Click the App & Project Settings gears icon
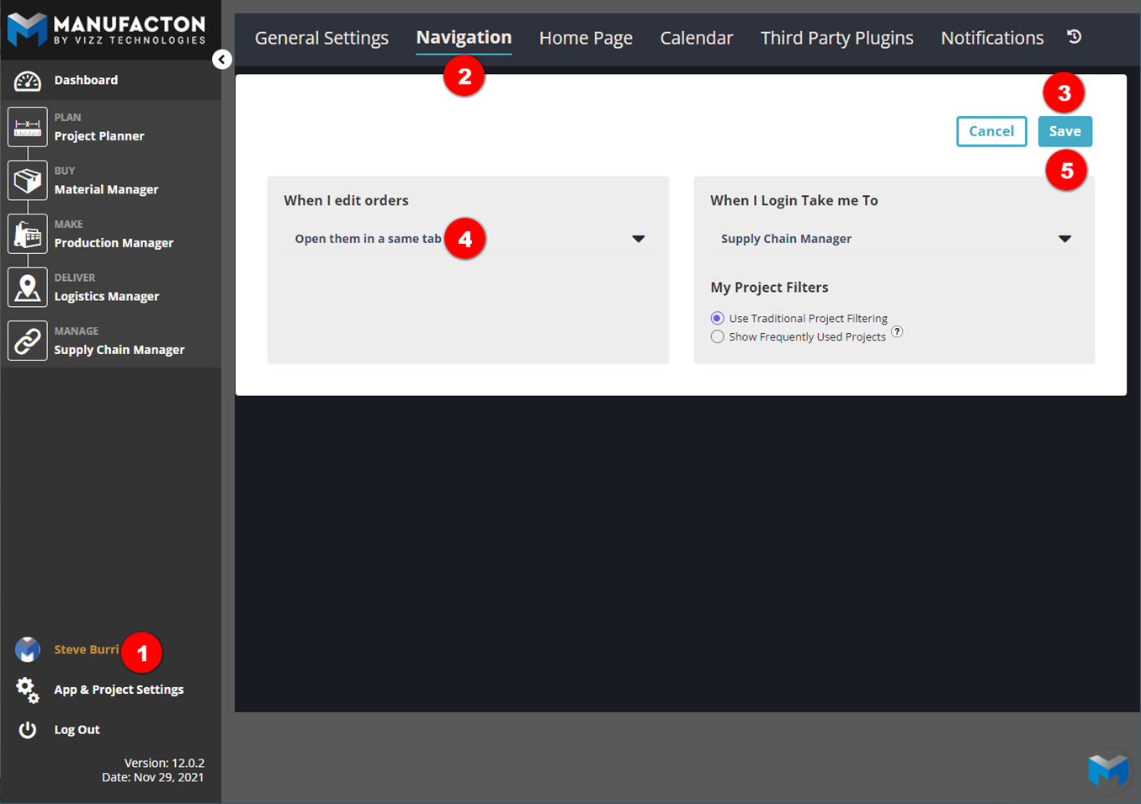 [x=27, y=690]
